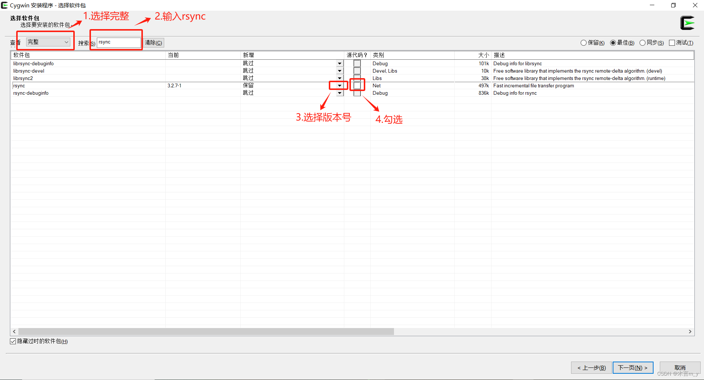
Task: Select the librsync-devel package name
Action: click(x=29, y=71)
